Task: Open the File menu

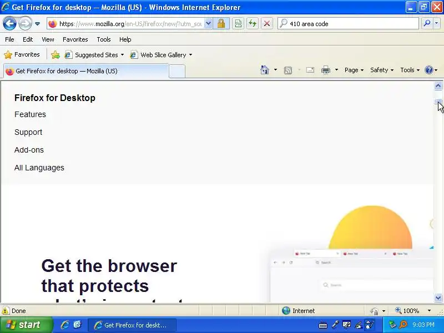Action: click(x=9, y=39)
